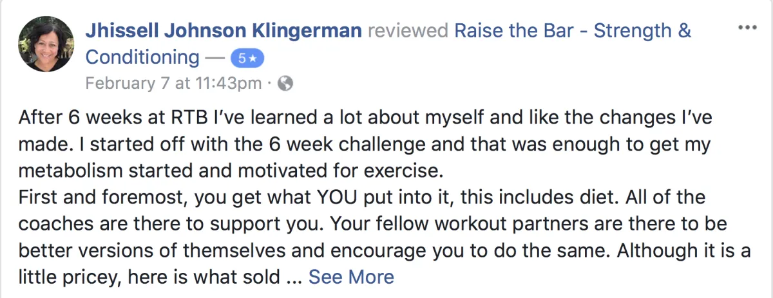
Task: Open the February 7 at 11:43pm timestamp
Action: point(173,83)
